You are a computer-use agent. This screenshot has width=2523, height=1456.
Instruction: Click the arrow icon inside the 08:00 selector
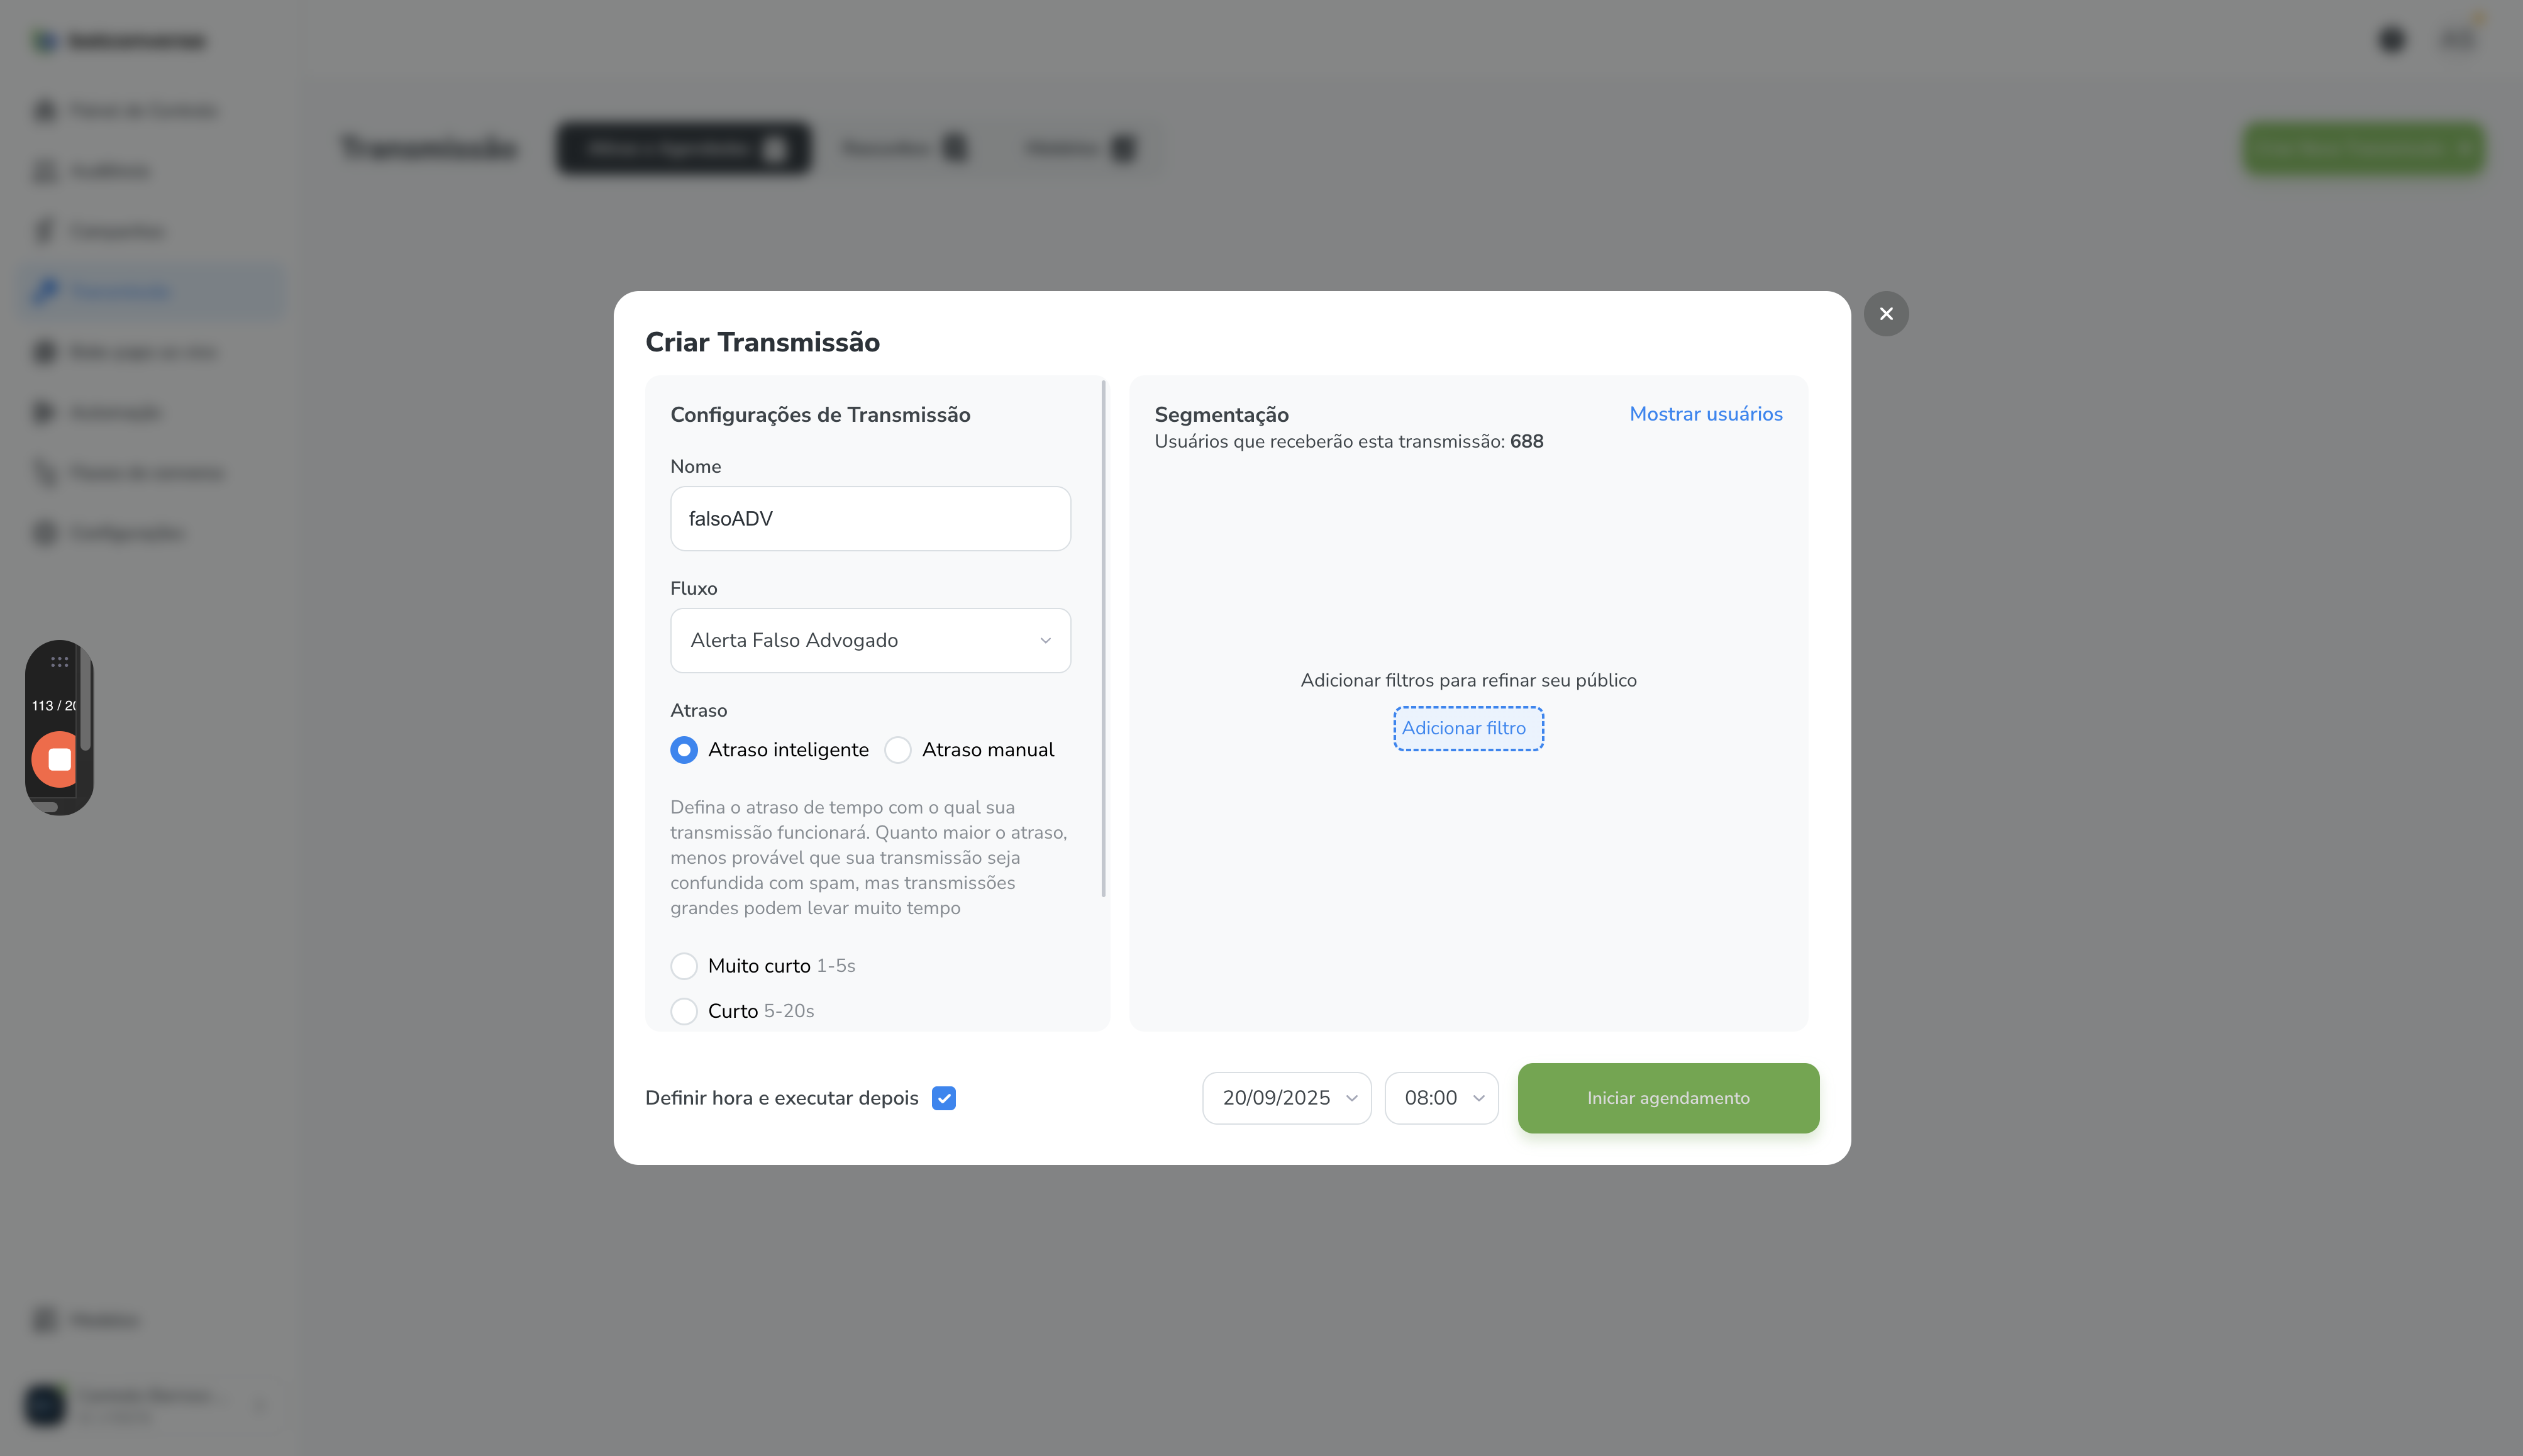1478,1098
